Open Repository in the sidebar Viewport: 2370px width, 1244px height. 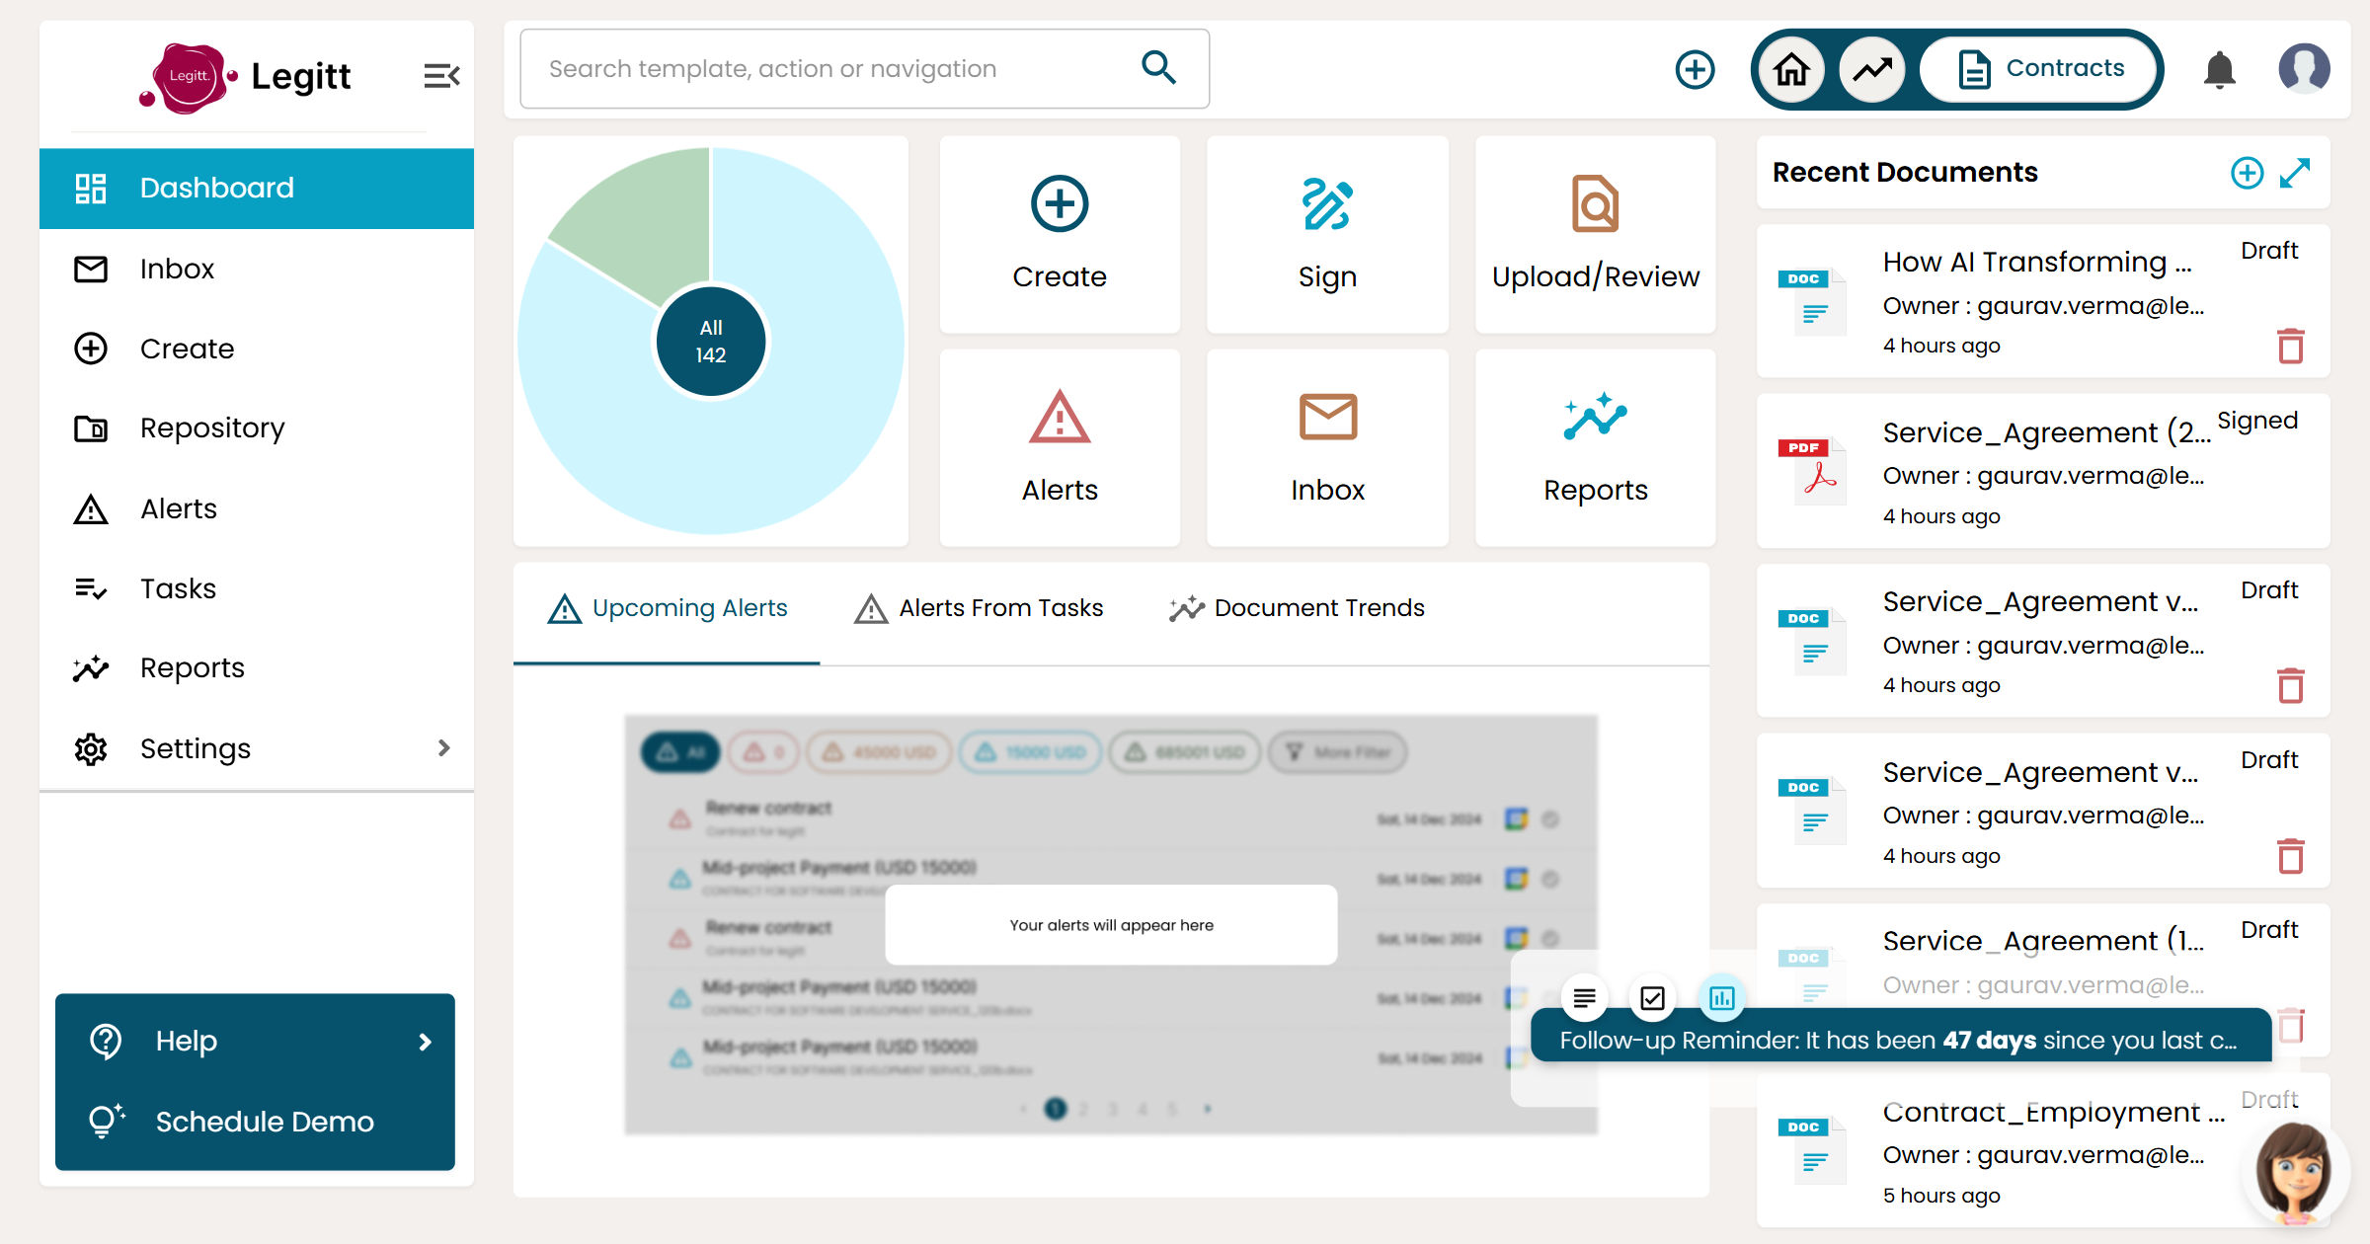click(x=257, y=428)
